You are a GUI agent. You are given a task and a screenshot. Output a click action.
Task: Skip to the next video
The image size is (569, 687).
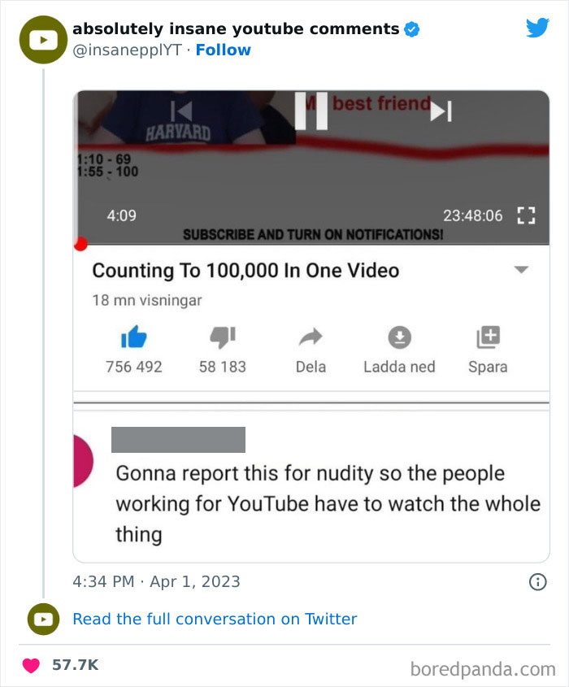pos(440,112)
